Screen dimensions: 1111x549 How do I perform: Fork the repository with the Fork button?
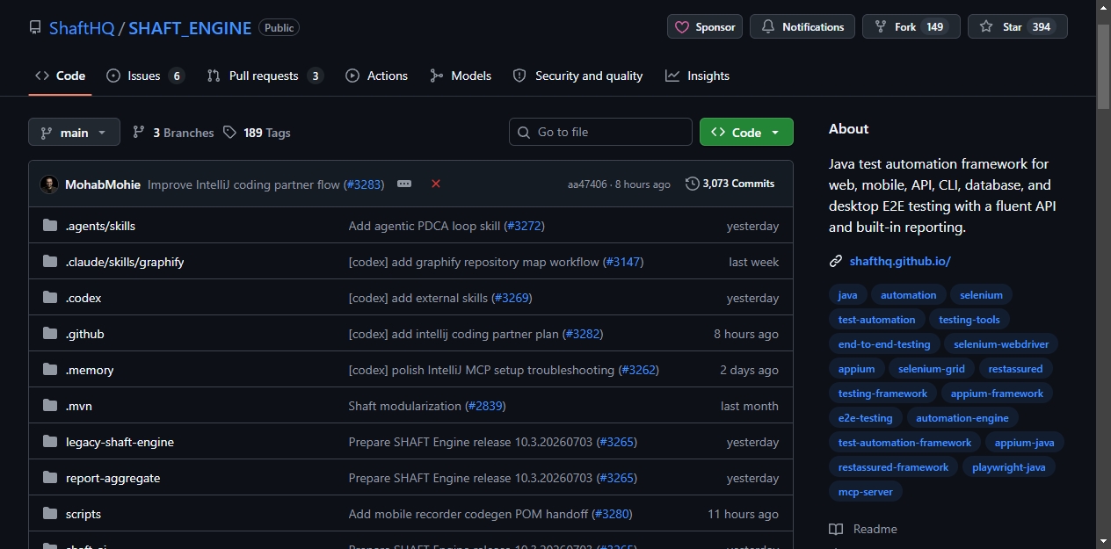911,26
